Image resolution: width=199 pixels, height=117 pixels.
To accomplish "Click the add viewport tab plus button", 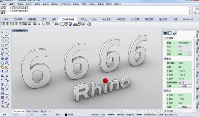I will (50, 111).
